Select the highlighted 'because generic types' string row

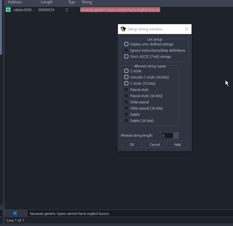click(120, 10)
